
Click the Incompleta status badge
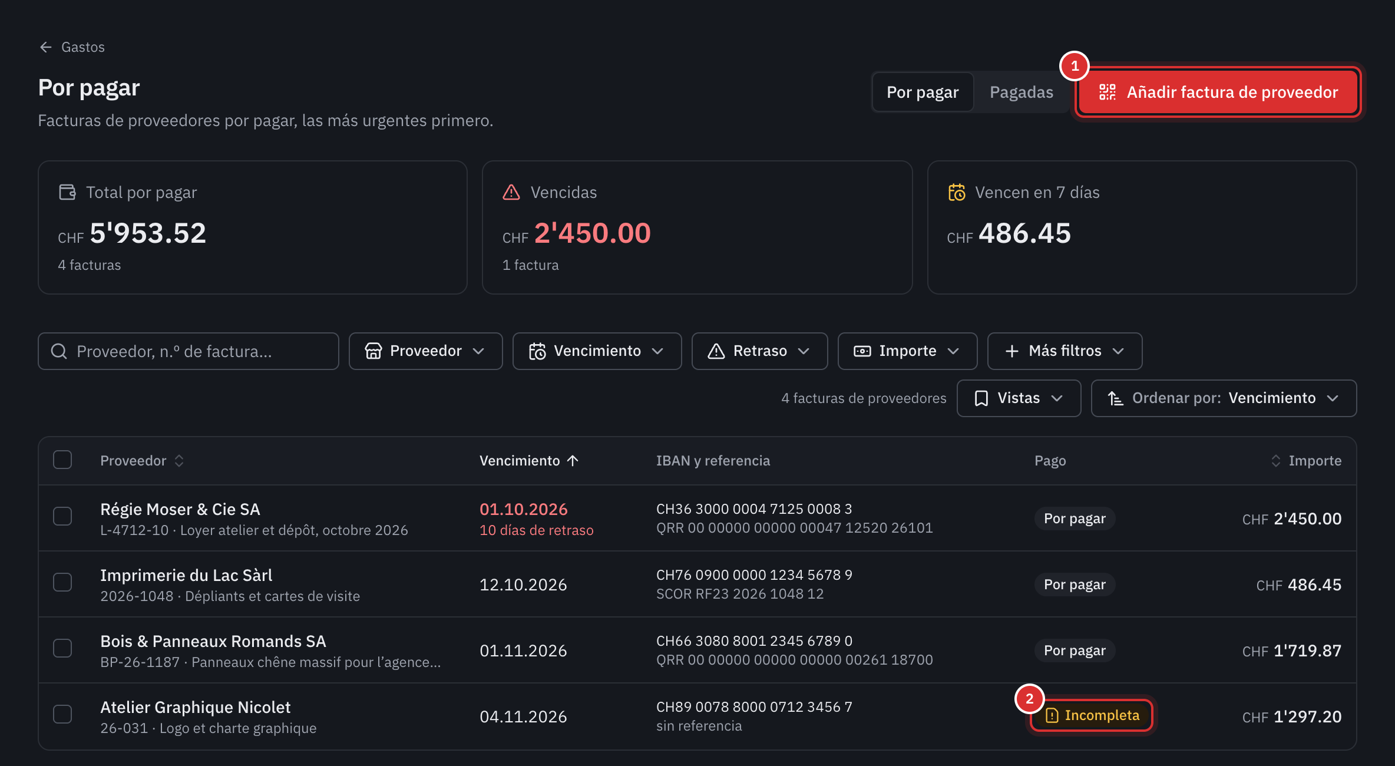[x=1092, y=715]
